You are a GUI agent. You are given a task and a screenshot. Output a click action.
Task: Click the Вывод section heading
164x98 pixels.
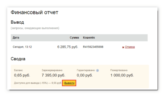pyautogui.click(x=17, y=22)
